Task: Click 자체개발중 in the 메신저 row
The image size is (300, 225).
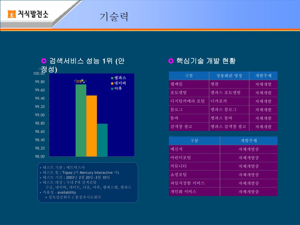Action: tap(249, 149)
